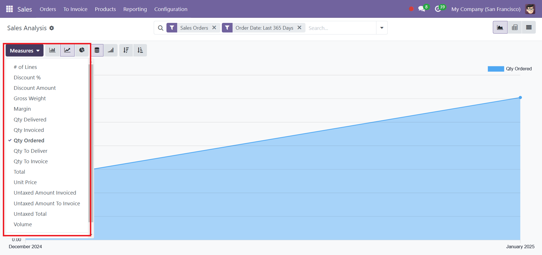Image resolution: width=542 pixels, height=255 pixels.
Task: Open the apps grid home menu
Action: click(x=10, y=9)
